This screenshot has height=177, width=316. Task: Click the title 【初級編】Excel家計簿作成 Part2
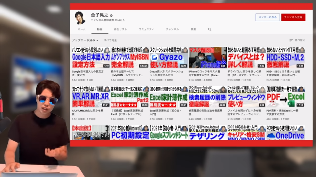(127, 112)
